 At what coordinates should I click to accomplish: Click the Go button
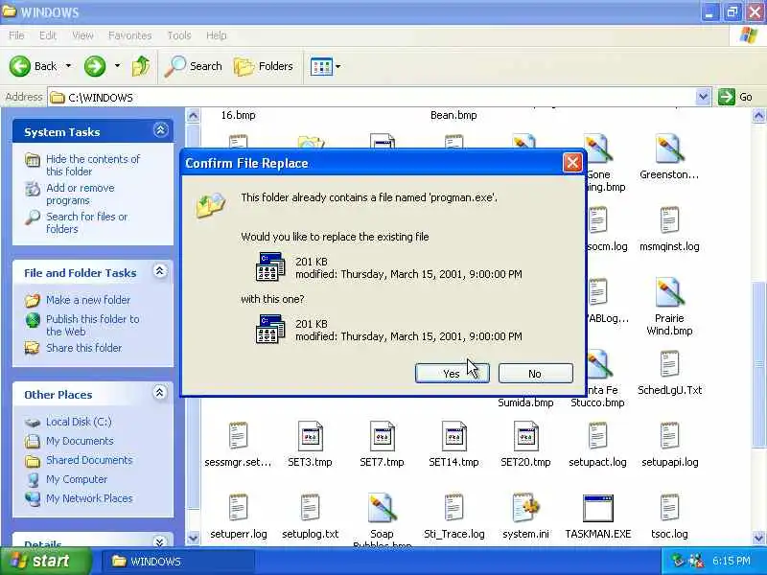click(x=735, y=97)
